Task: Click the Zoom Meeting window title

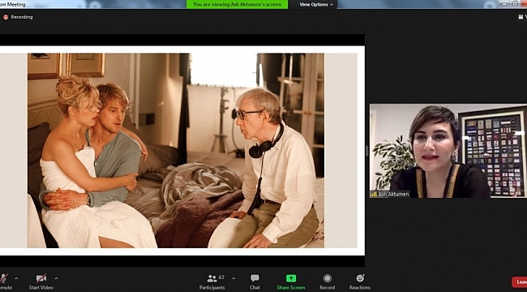Action: (13, 4)
